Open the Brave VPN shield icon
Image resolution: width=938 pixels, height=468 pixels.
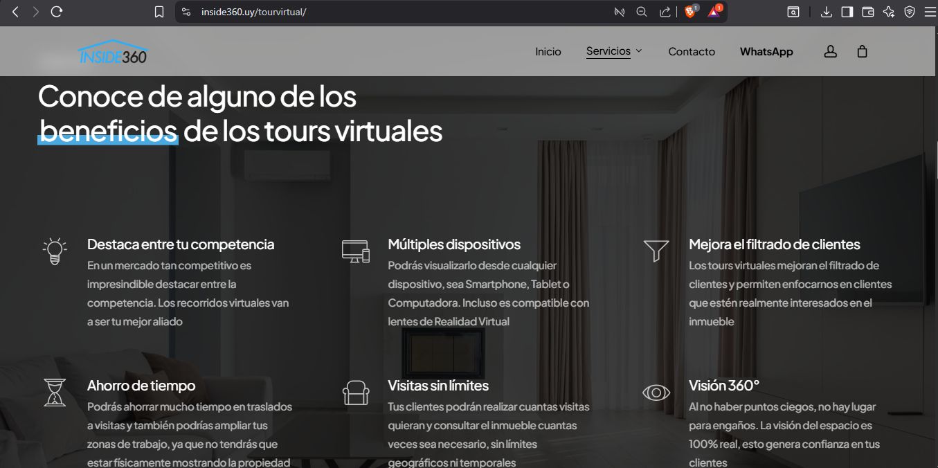point(910,12)
